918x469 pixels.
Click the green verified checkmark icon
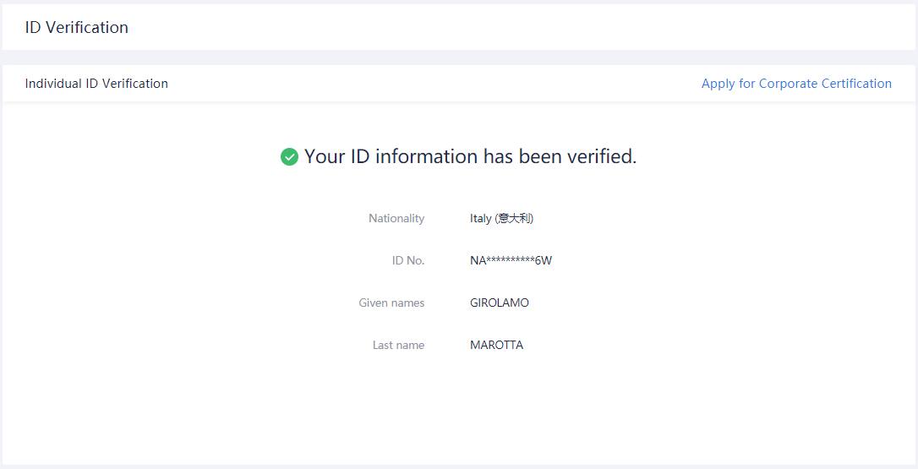289,157
